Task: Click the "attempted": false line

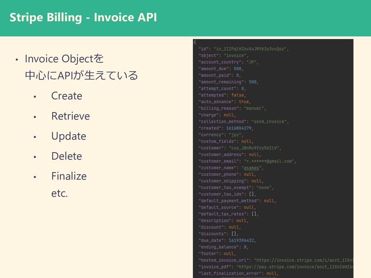Action: 222,95
